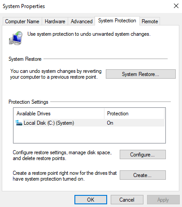Click the Local Disk drive icon
This screenshot has height=207, width=182.
19,123
